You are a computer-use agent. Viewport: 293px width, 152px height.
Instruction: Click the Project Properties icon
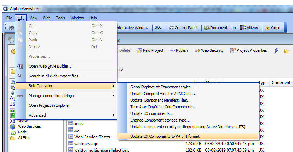(233, 50)
